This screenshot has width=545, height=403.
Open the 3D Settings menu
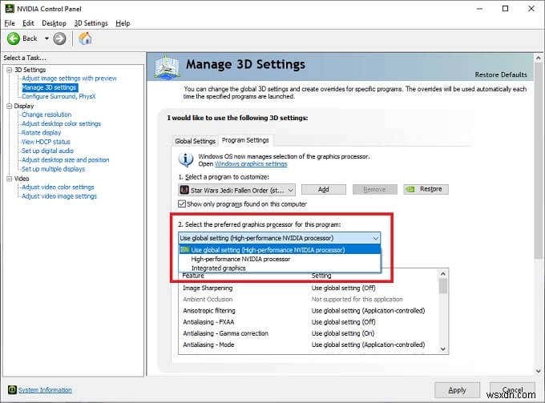[91, 23]
